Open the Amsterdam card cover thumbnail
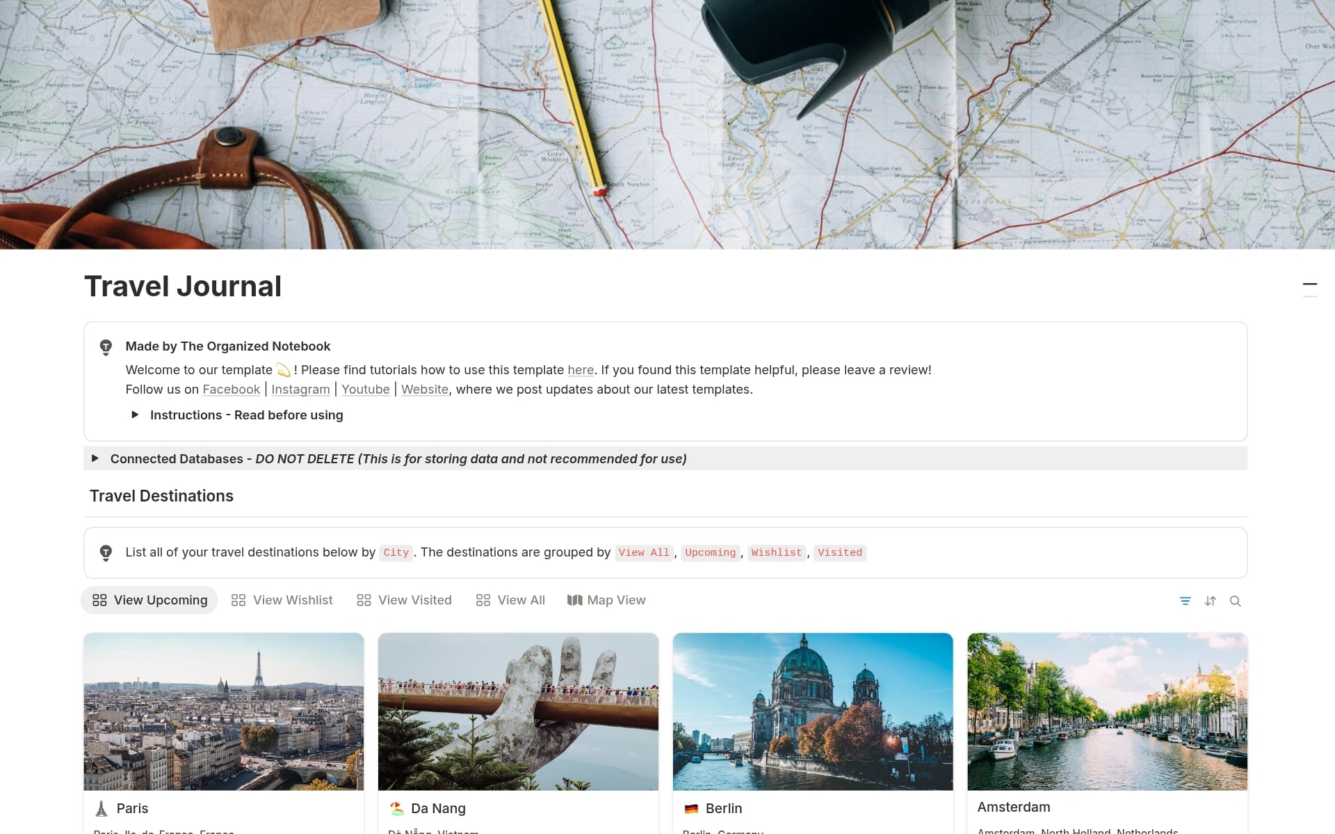 click(x=1107, y=711)
